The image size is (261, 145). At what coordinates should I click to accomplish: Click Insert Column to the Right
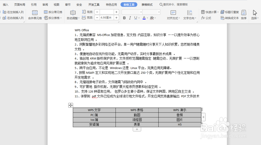[13, 18]
